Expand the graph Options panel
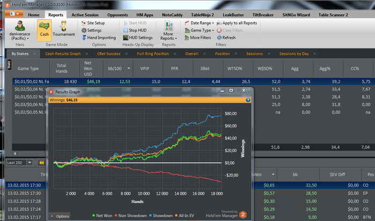 pos(60,216)
